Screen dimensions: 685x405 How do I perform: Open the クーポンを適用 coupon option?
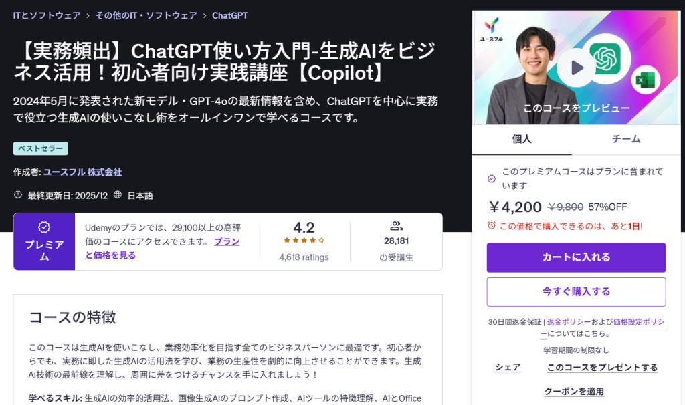click(x=574, y=391)
